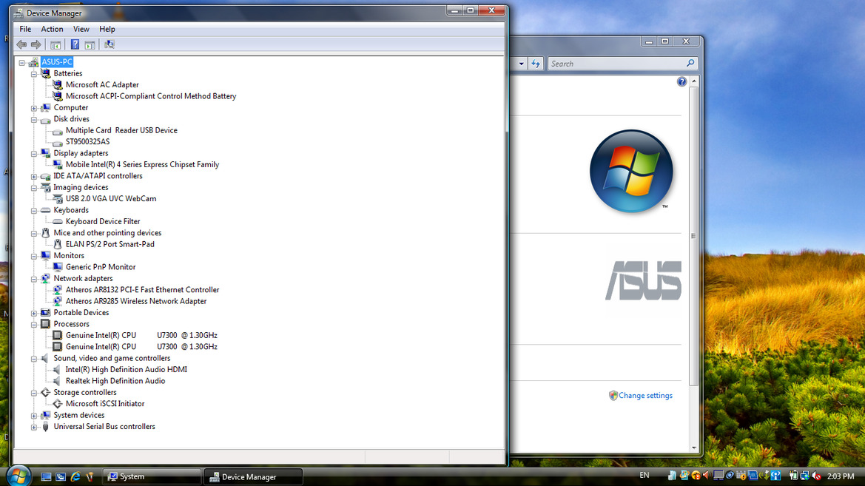This screenshot has height=486, width=865.
Task: Collapse the Batteries category
Action: [33, 74]
